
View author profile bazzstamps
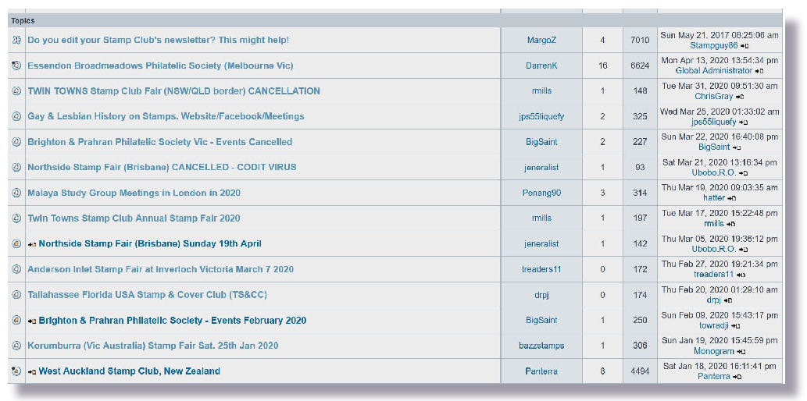(x=541, y=346)
